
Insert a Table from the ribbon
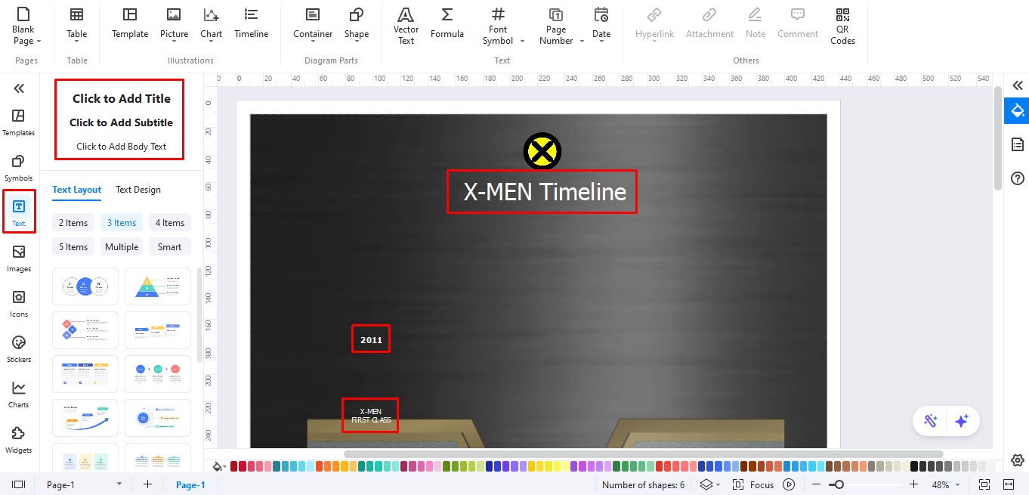tap(76, 24)
